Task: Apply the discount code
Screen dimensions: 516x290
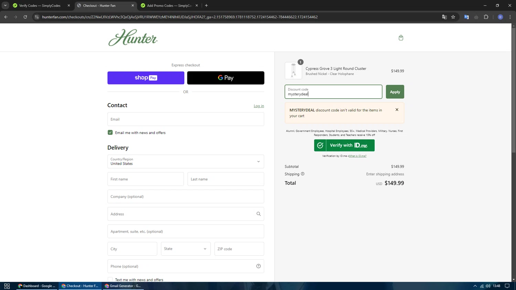Action: coord(395,92)
